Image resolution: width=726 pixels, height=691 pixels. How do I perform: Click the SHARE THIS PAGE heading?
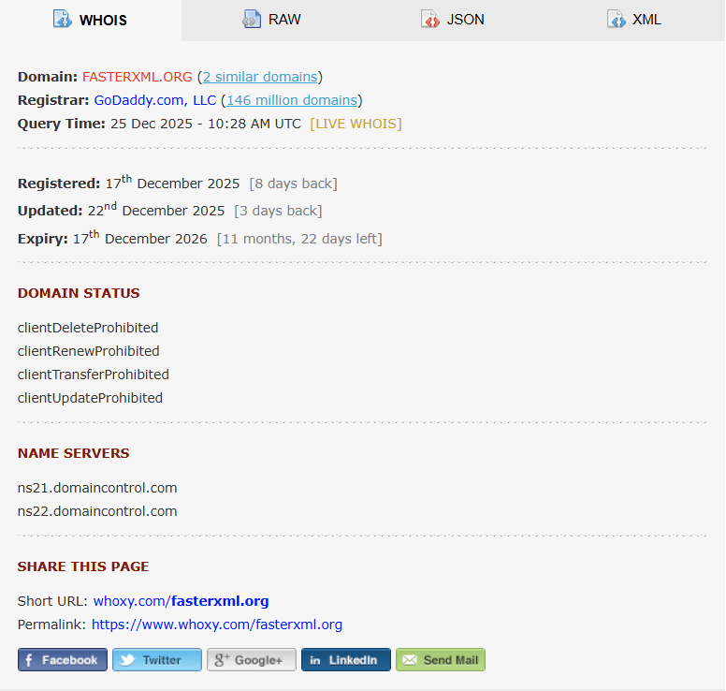(83, 566)
